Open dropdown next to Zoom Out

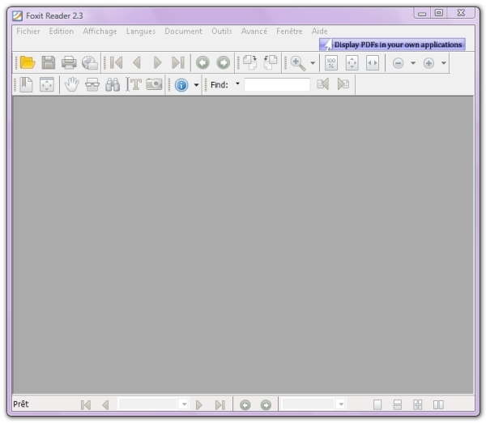413,63
